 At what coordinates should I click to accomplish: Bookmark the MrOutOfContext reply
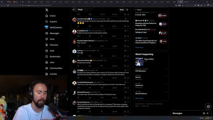(125, 98)
